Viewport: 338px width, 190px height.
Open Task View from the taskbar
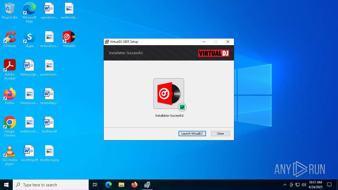(x=95, y=185)
